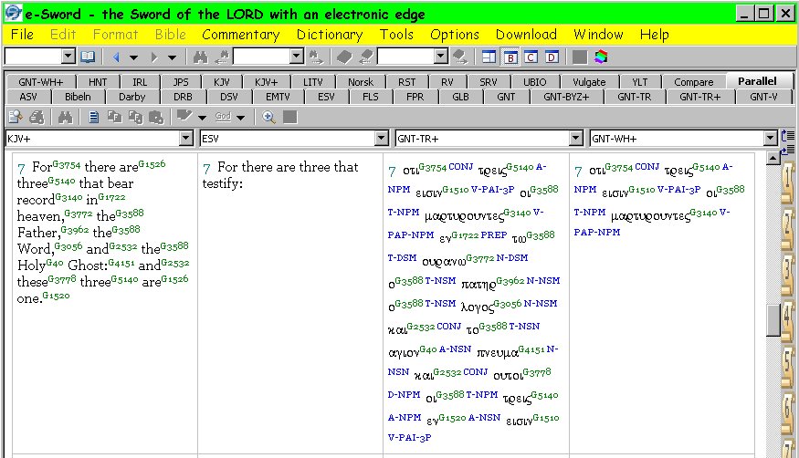Viewport: 799px width, 458px height.
Task: Click Strong's G4151 after 'Ghost:' in KJV+
Action: pos(121,263)
